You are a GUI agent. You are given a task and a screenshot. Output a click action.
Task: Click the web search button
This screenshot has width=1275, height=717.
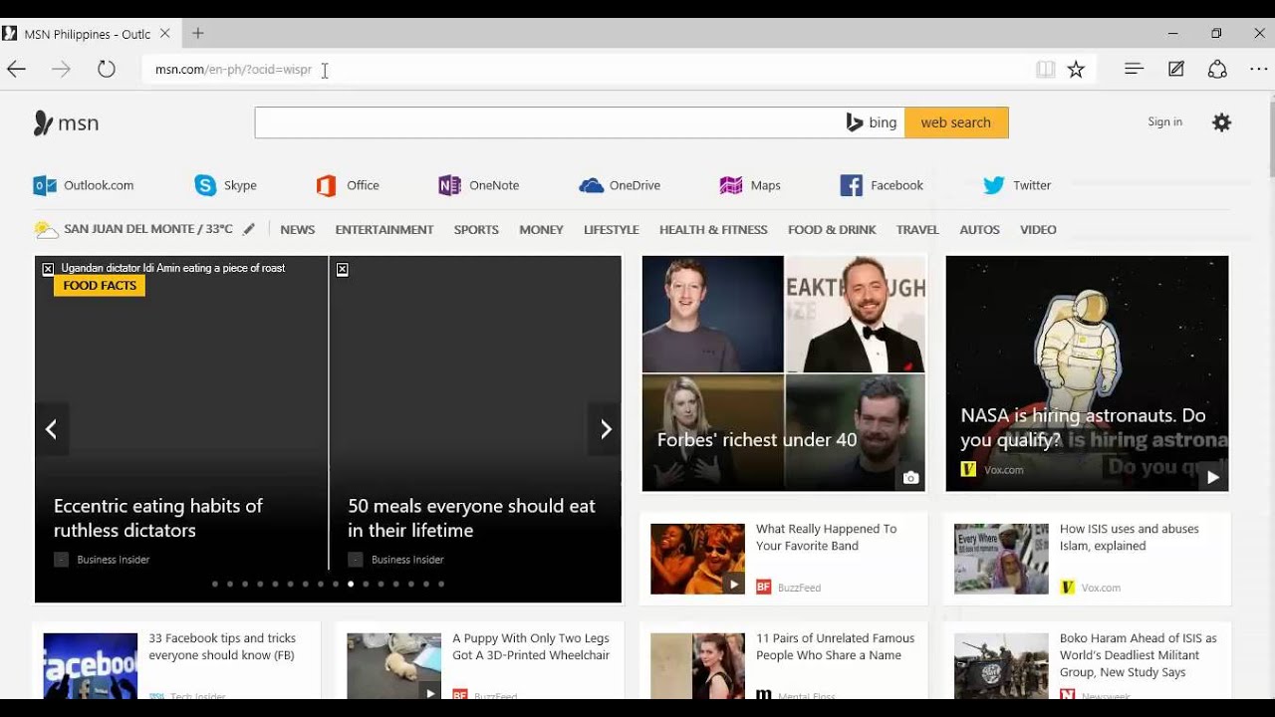[x=956, y=122]
